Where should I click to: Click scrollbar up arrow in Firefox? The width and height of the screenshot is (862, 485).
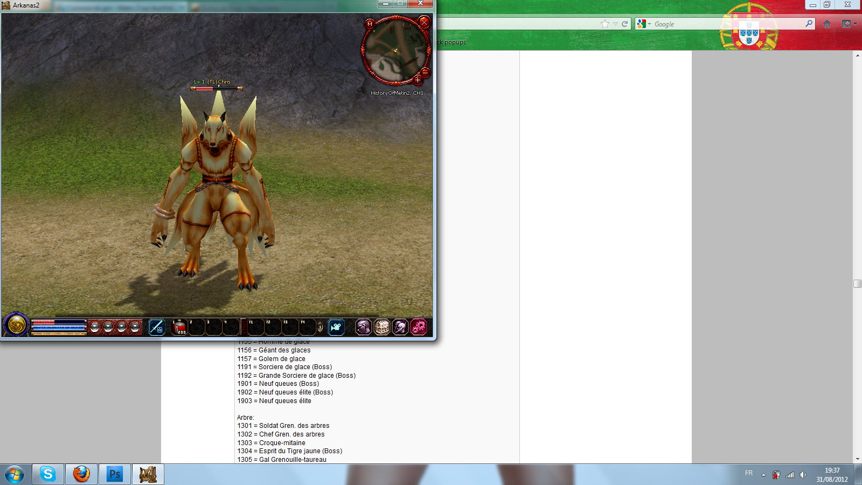point(857,55)
